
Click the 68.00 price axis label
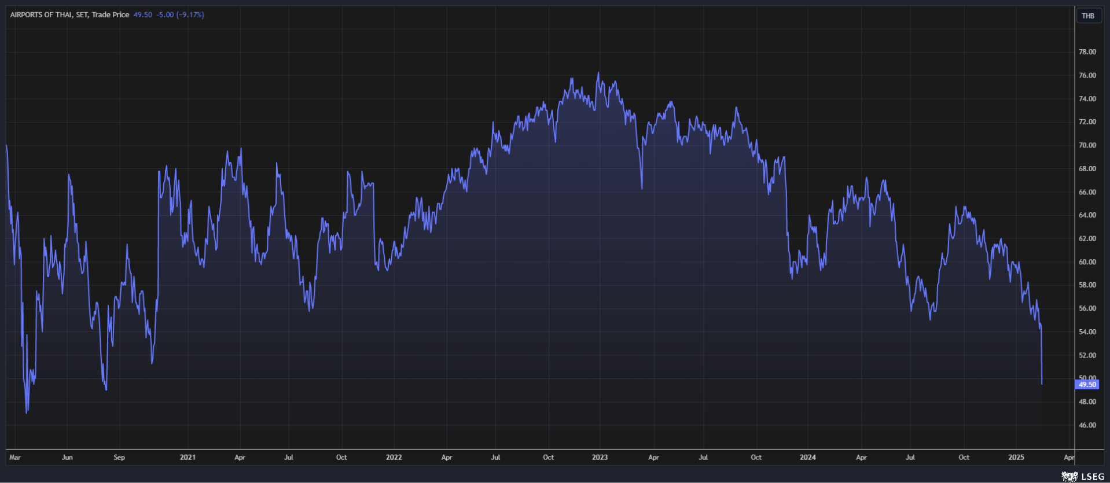click(1087, 169)
